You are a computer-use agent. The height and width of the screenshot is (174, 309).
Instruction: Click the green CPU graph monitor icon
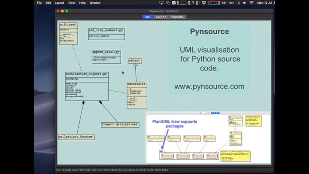[x=183, y=3]
